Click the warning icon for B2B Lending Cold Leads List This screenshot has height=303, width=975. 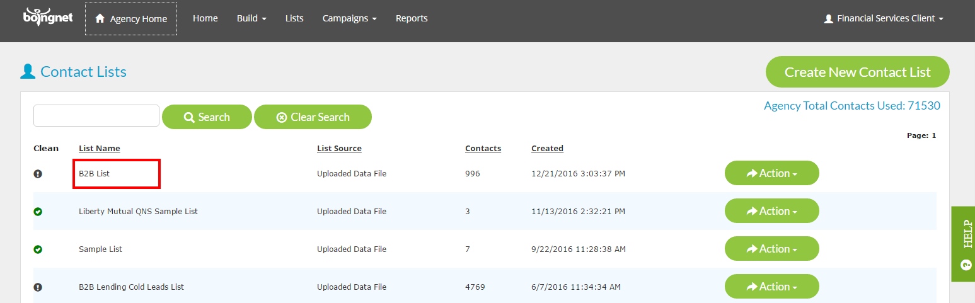tap(38, 287)
